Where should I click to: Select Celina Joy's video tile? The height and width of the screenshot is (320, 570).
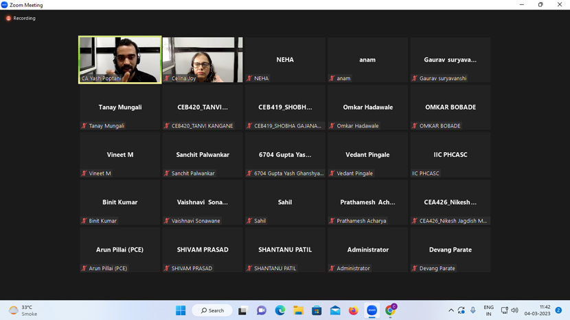pos(203,60)
